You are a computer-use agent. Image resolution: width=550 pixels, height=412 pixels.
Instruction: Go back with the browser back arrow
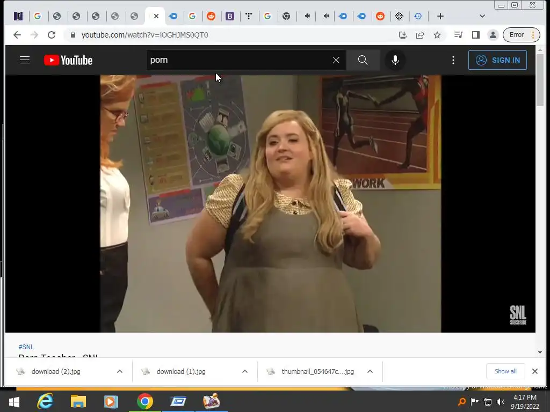[17, 35]
